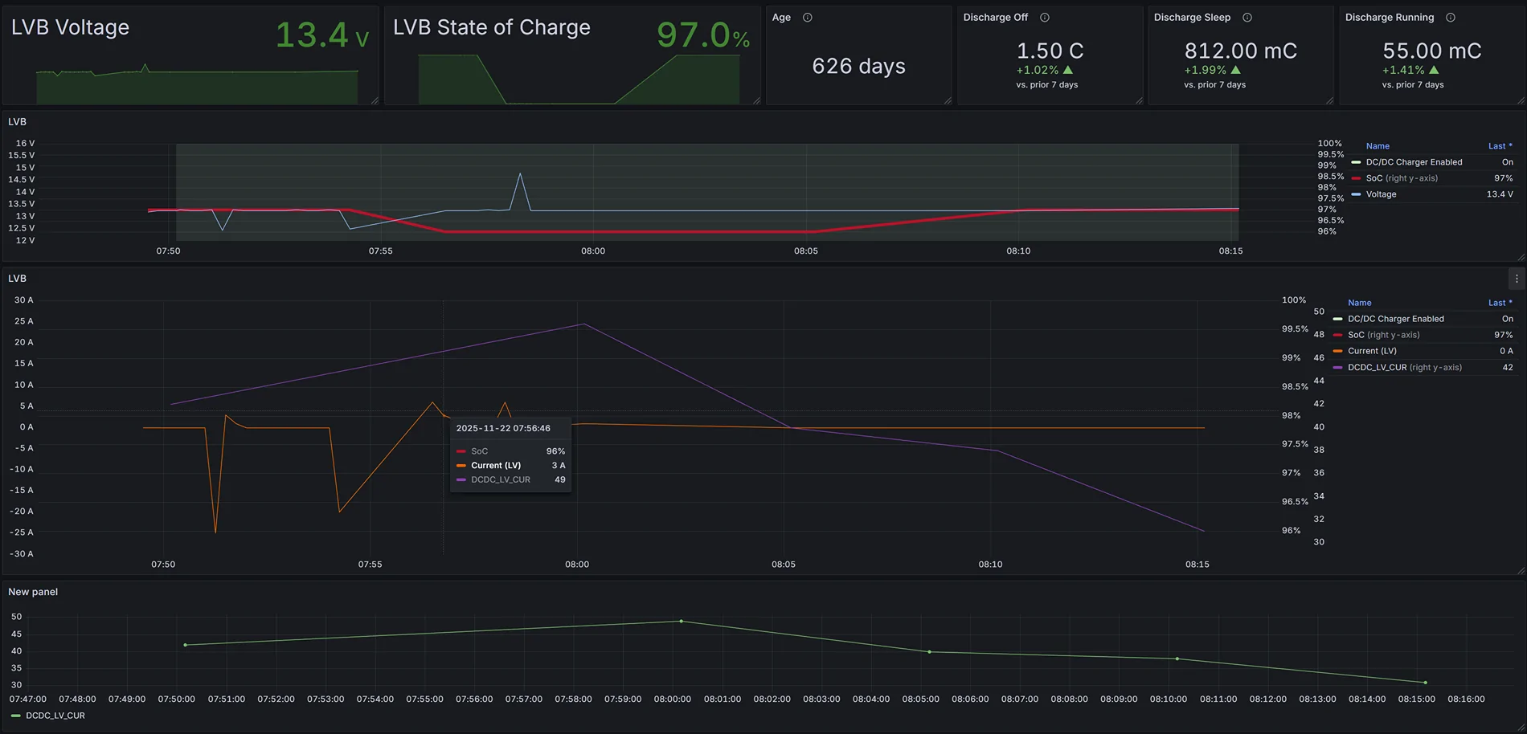The image size is (1527, 734).
Task: Click the LVB State of Charge resize handle
Action: click(756, 100)
